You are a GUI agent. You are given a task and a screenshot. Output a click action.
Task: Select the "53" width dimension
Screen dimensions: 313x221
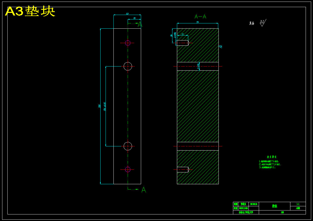coord(127,14)
